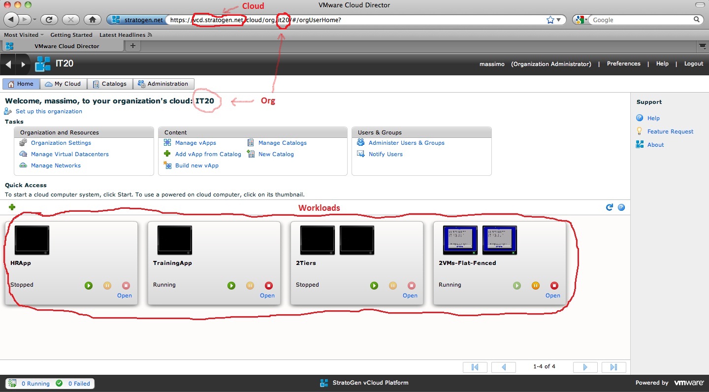Image resolution: width=709 pixels, height=392 pixels.
Task: Open Manage Catalogs link
Action: (283, 143)
